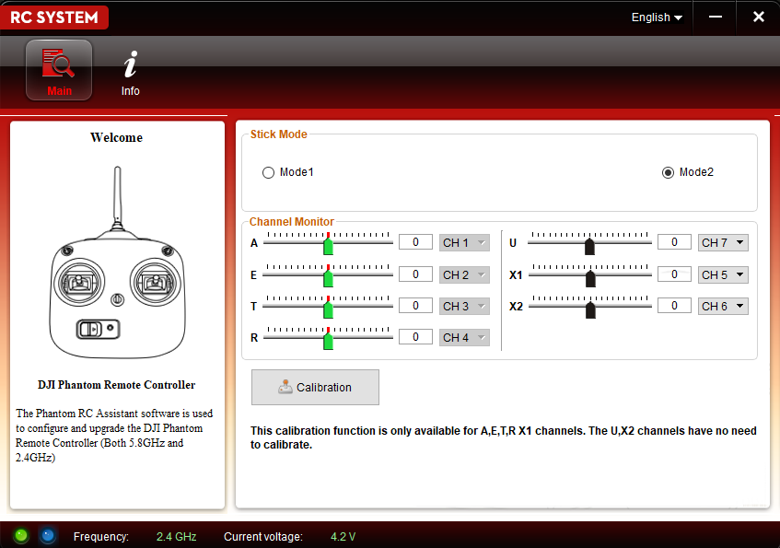Open the English language dropdown
Screen dimensions: 780x548
tap(657, 17)
